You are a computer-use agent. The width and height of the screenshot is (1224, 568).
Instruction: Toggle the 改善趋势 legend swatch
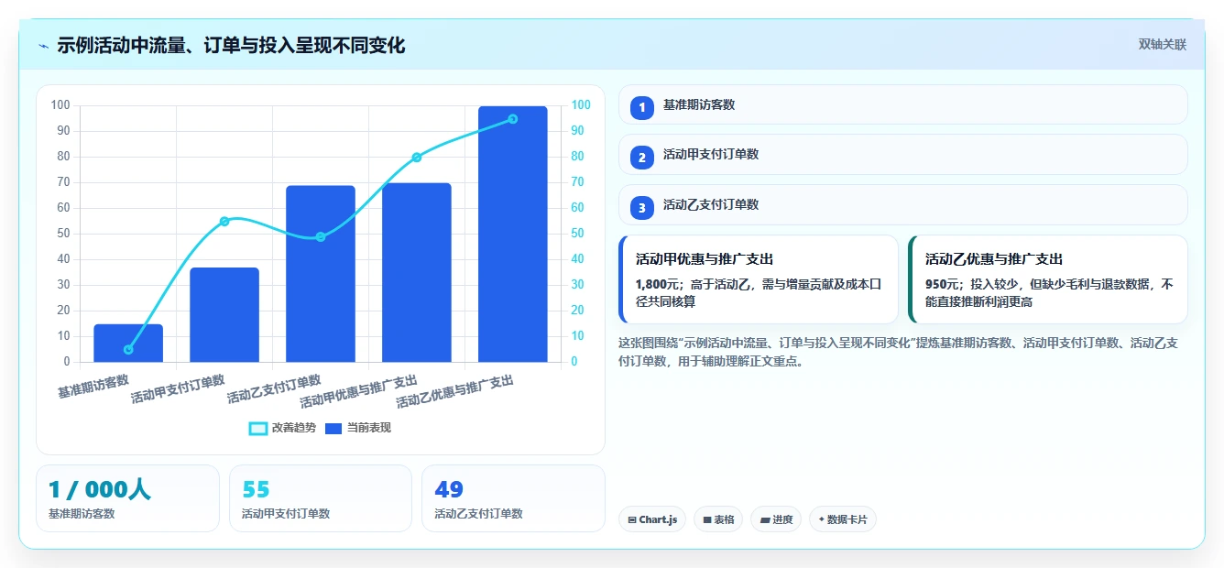[258, 428]
